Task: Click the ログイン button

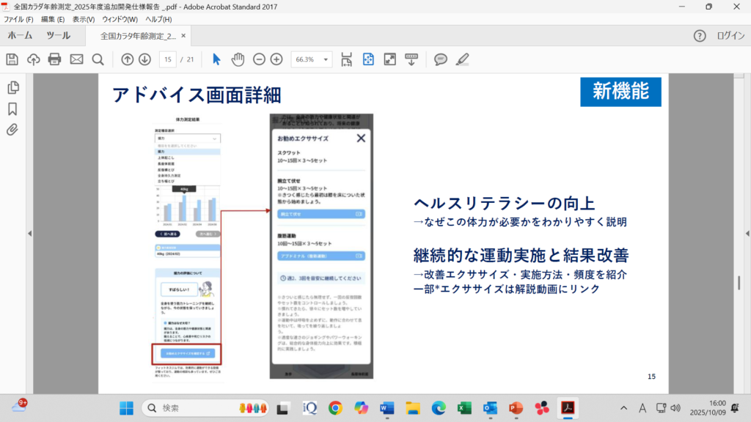Action: point(730,36)
